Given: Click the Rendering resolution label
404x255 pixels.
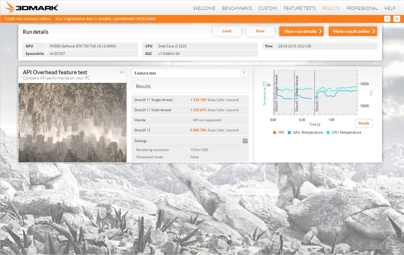Looking at the screenshot, I should pyautogui.click(x=152, y=150).
